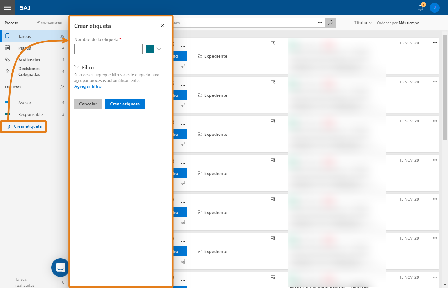
Task: Open Expediente on the third task card
Action: point(213,134)
